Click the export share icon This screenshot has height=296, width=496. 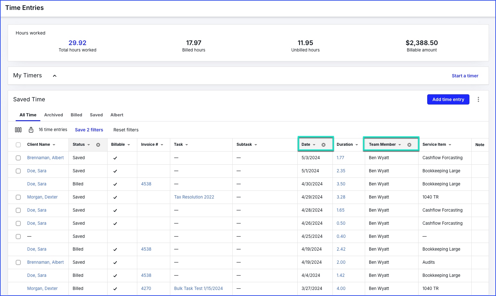[31, 130]
